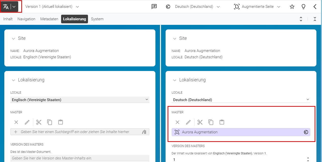Image resolution: width=322 pixels, height=162 pixels.
Task: Click paste clipboard icon in left Master toolbar
Action: point(60,122)
